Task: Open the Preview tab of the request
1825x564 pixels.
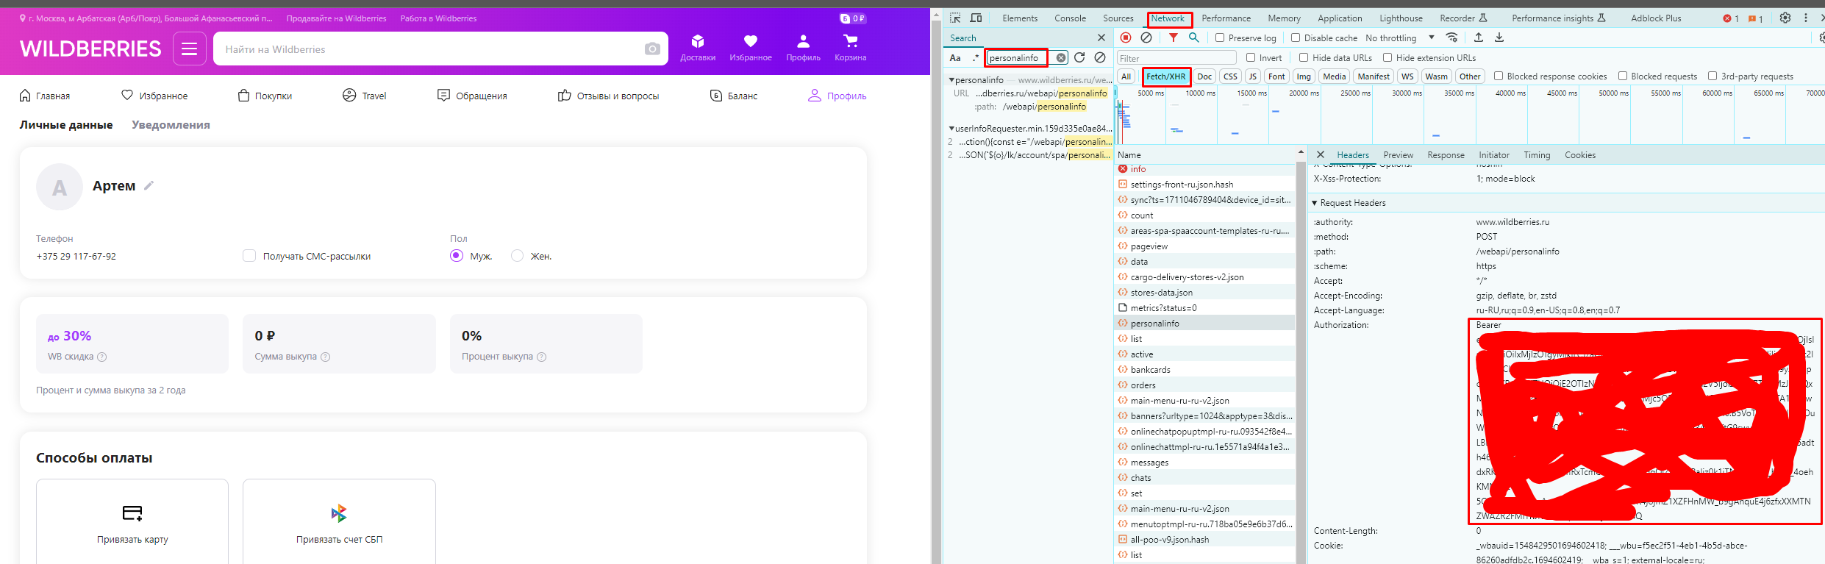Action: [1398, 155]
